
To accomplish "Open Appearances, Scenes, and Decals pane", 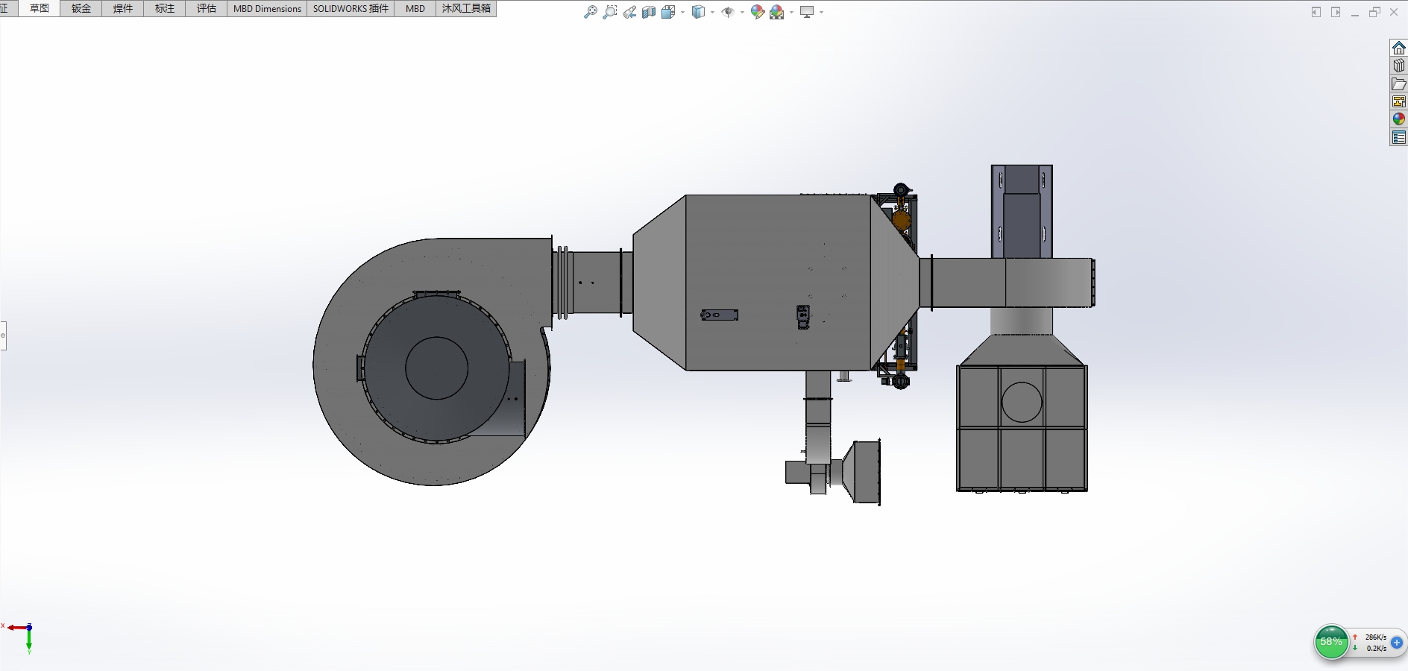I will click(1398, 119).
